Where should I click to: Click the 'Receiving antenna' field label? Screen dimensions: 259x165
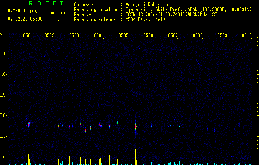click(95, 19)
